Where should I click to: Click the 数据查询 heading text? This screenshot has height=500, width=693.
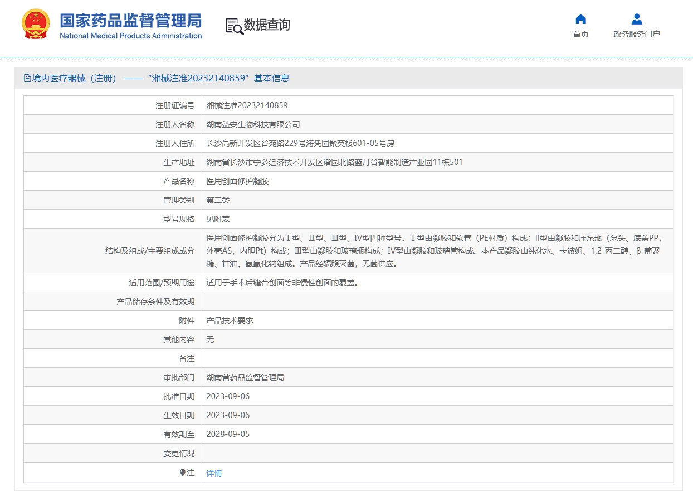point(267,25)
